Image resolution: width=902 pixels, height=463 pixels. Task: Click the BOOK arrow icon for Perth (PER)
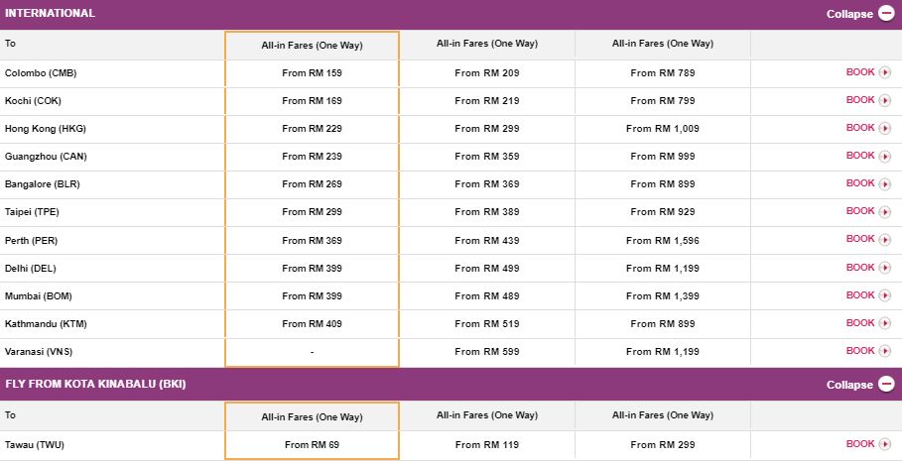pyautogui.click(x=885, y=239)
